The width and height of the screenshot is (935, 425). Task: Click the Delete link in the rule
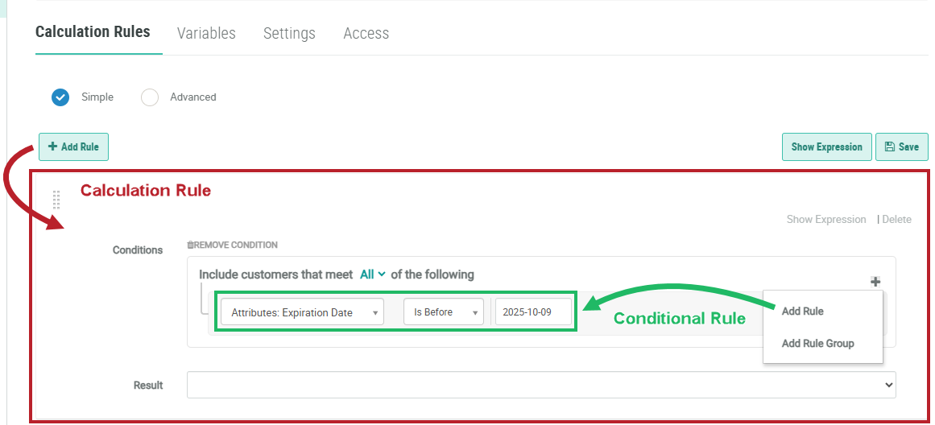(896, 219)
